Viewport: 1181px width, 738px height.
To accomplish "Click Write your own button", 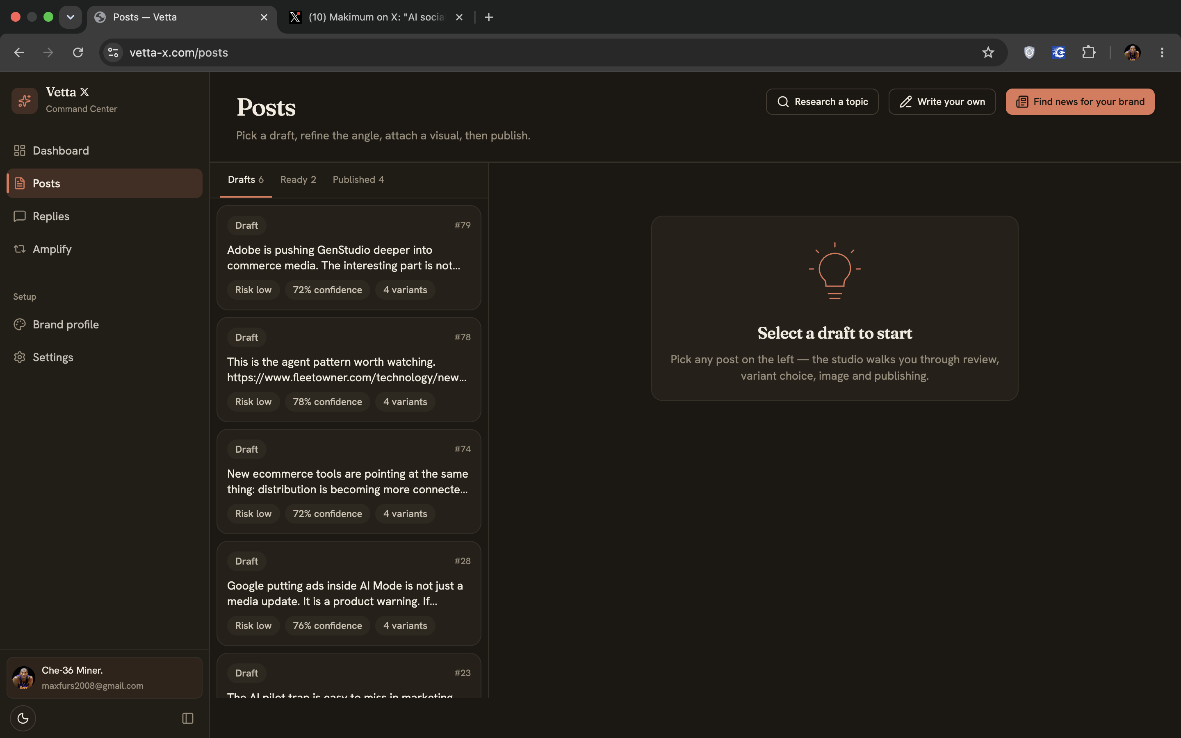I will pyautogui.click(x=942, y=102).
